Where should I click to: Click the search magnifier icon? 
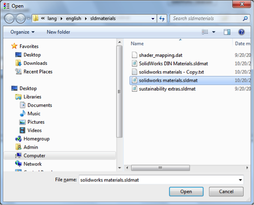[245, 18]
